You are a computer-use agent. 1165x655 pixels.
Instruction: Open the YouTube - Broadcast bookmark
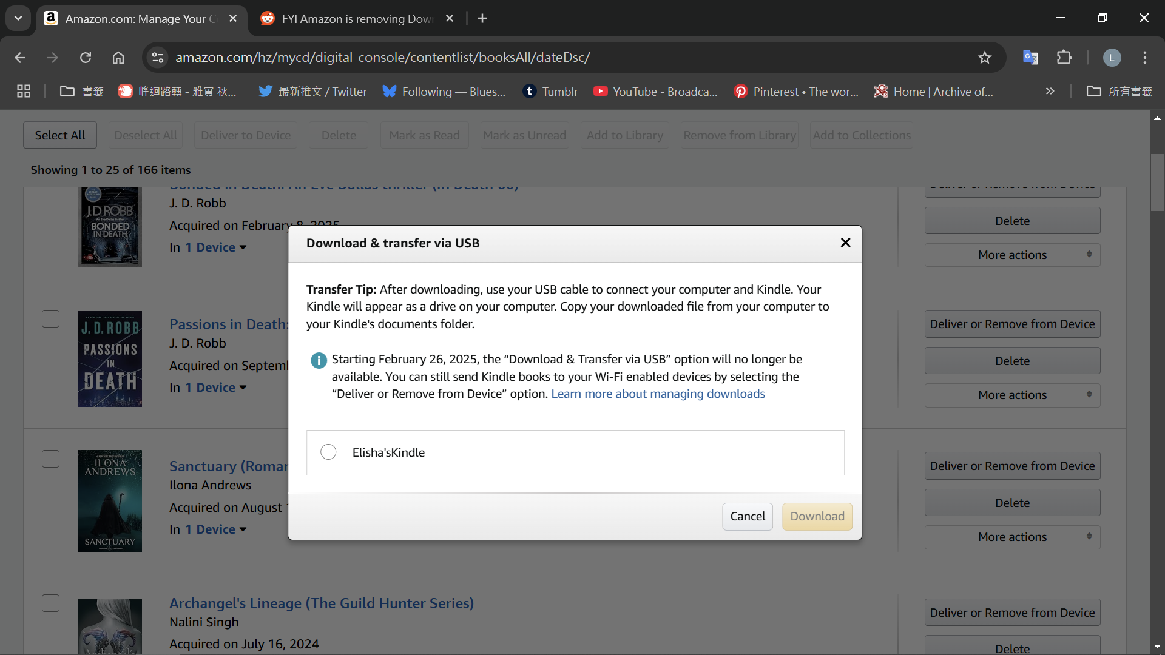coord(655,92)
